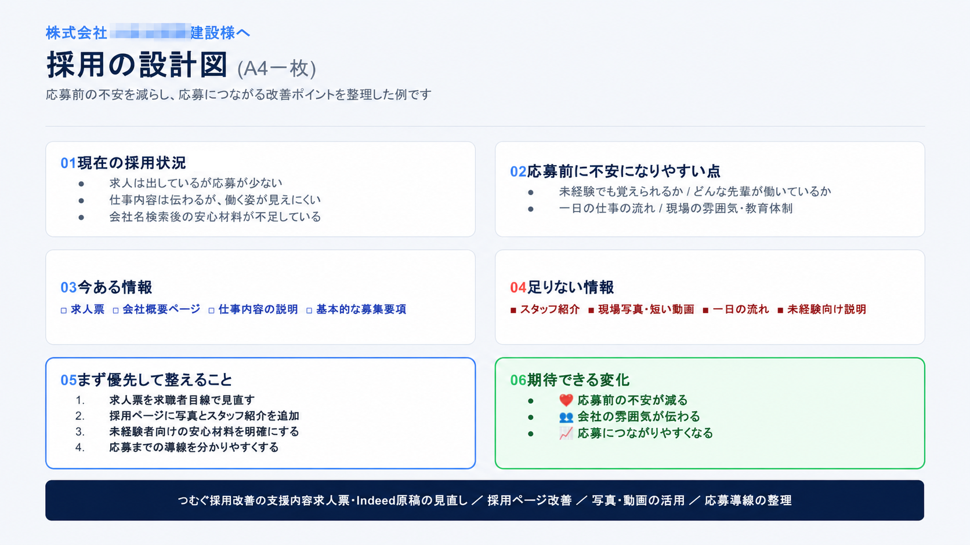Click the text 応募につながりやすくなる

coord(645,433)
